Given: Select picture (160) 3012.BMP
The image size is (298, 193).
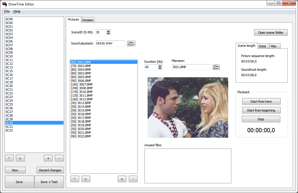Looking at the screenshot, I should click(x=104, y=99).
